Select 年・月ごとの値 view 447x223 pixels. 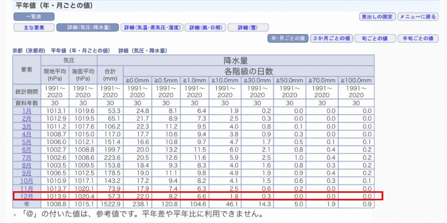tap(288, 38)
